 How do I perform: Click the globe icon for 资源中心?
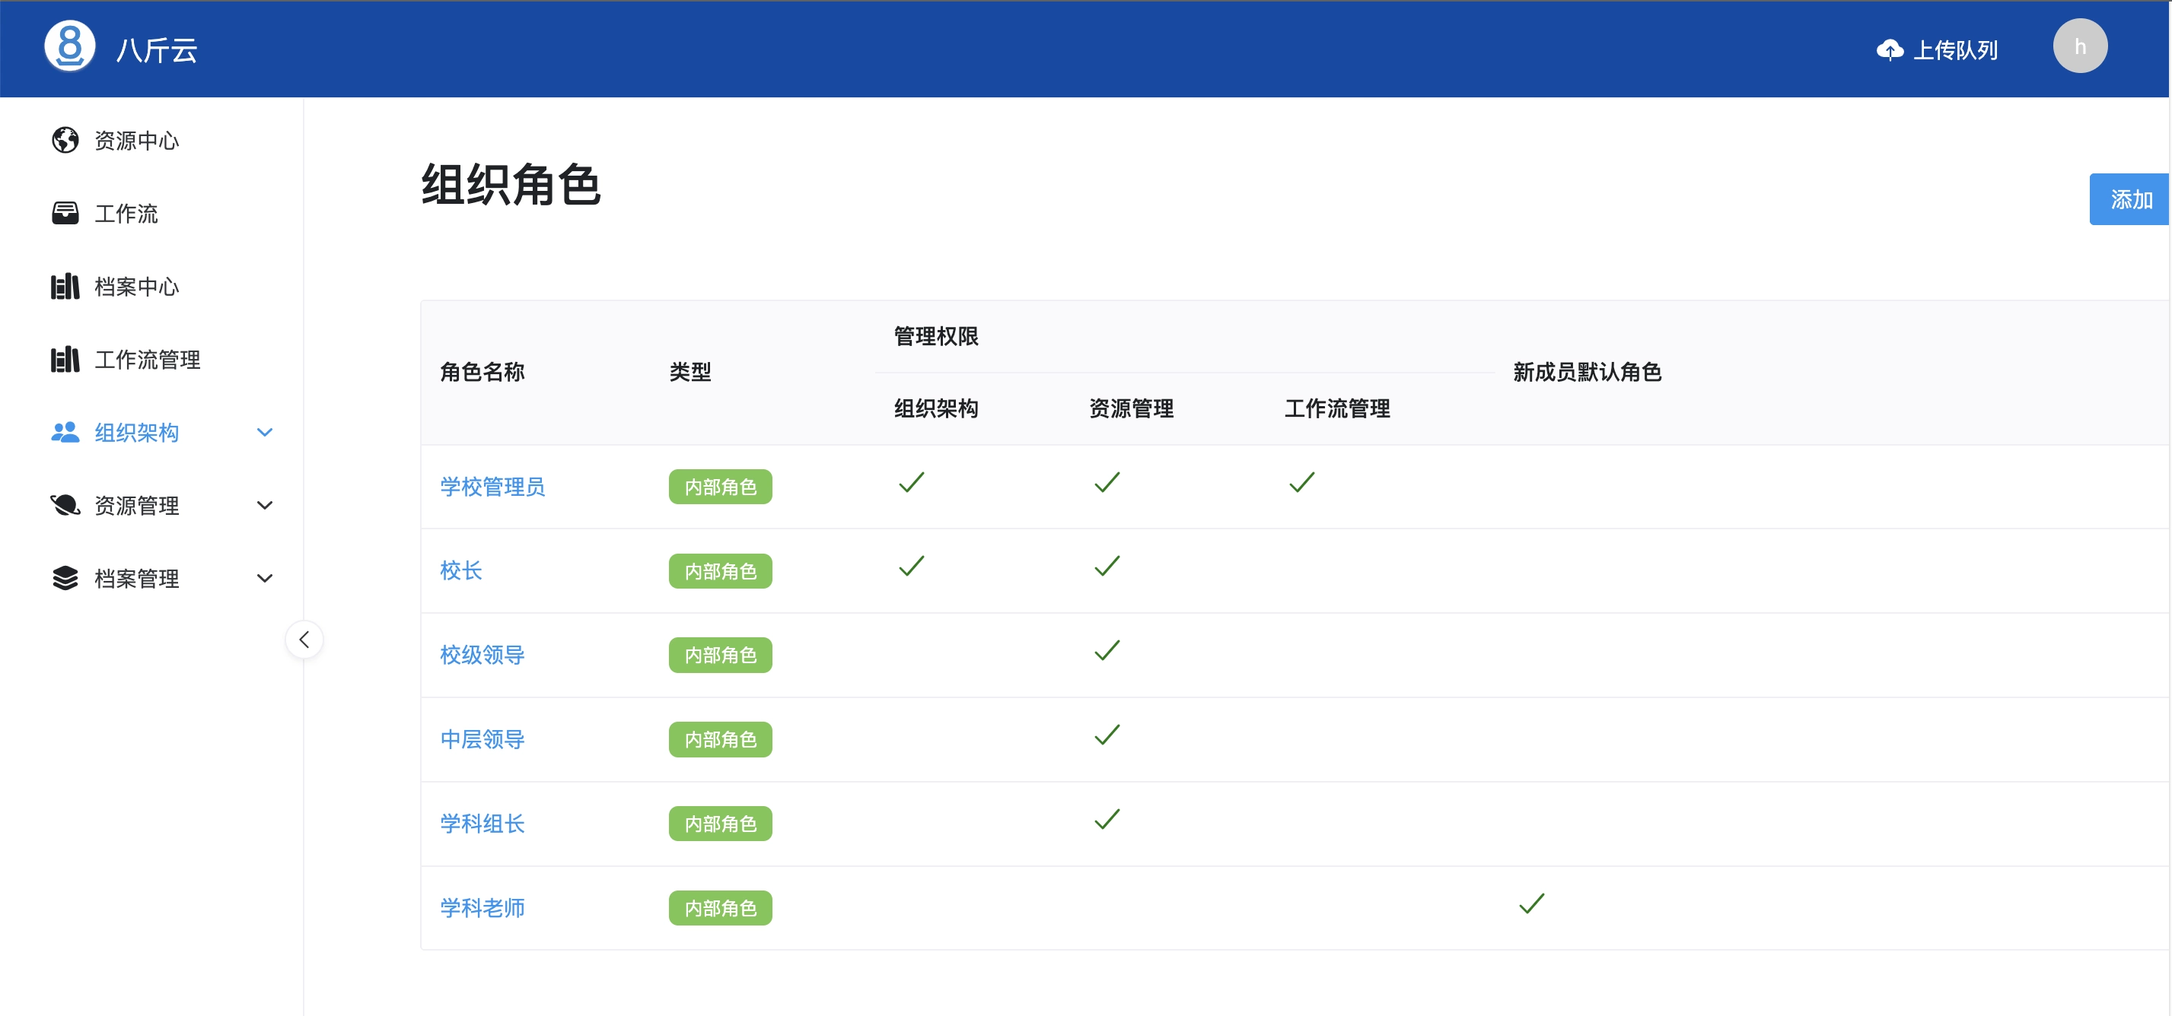coord(65,141)
